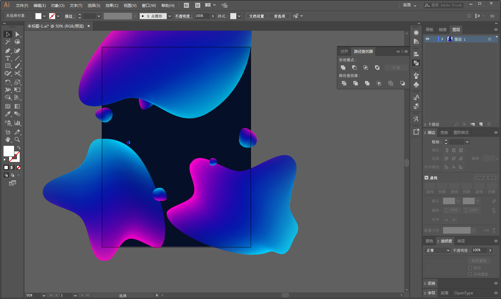This screenshot has width=501, height=299.
Task: Open the 正常 blend mode dropdown
Action: [x=438, y=251]
